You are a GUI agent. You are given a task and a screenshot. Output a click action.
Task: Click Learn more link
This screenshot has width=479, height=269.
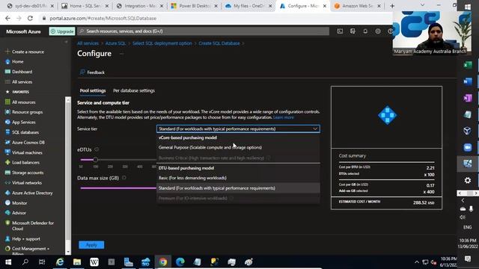tap(284, 117)
